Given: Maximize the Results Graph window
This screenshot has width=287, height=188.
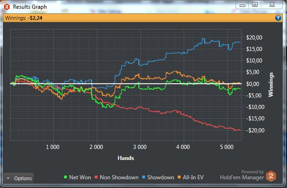Looking at the screenshot, I should (x=255, y=5).
